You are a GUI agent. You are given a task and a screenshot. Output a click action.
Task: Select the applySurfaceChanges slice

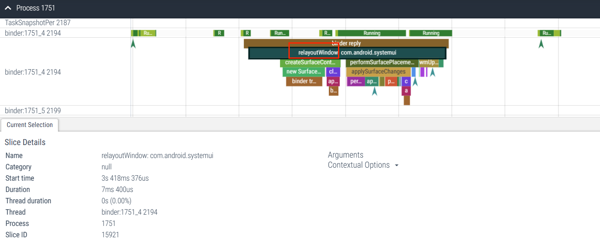point(378,72)
